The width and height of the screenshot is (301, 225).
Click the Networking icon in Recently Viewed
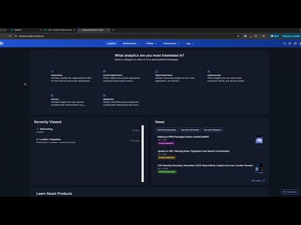pos(38,129)
